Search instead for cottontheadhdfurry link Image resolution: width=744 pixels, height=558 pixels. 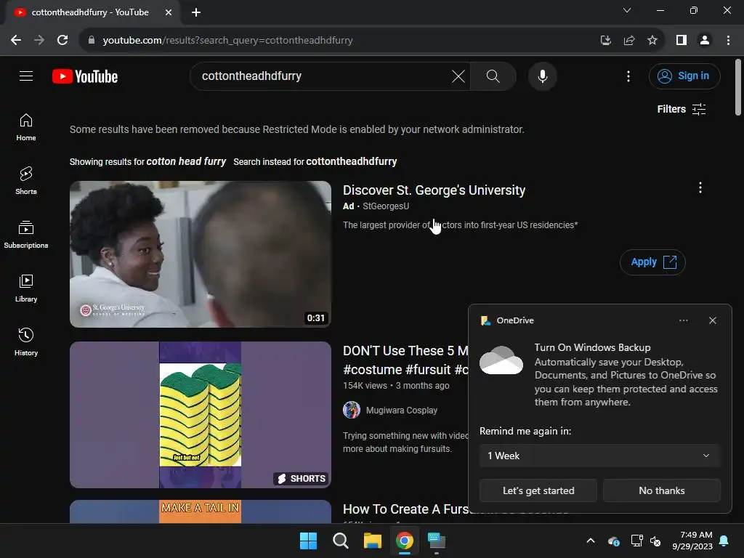351,161
